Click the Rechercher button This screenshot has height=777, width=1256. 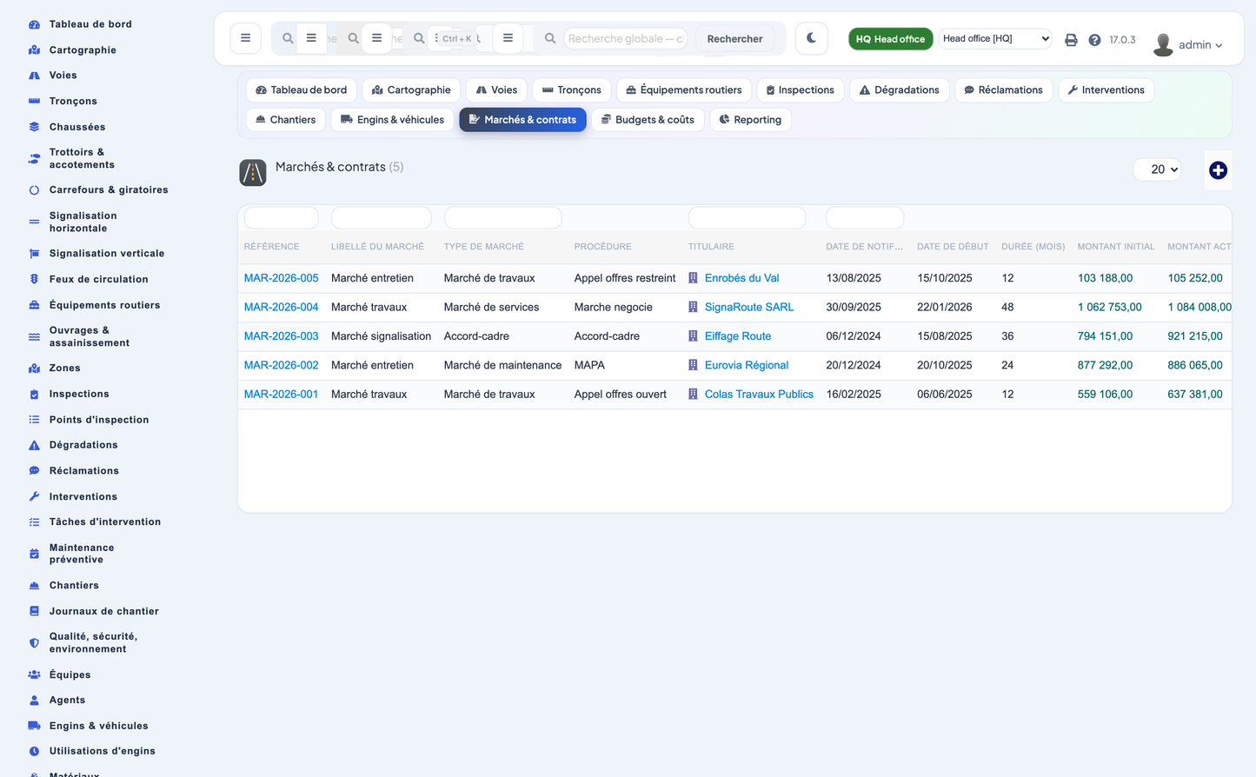[x=734, y=39]
